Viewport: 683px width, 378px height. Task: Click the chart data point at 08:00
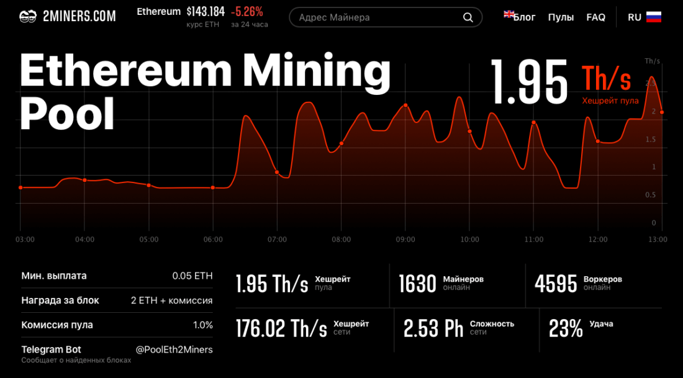[341, 143]
